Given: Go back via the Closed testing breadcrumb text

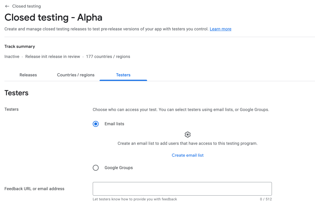Looking at the screenshot, I should pyautogui.click(x=26, y=6).
